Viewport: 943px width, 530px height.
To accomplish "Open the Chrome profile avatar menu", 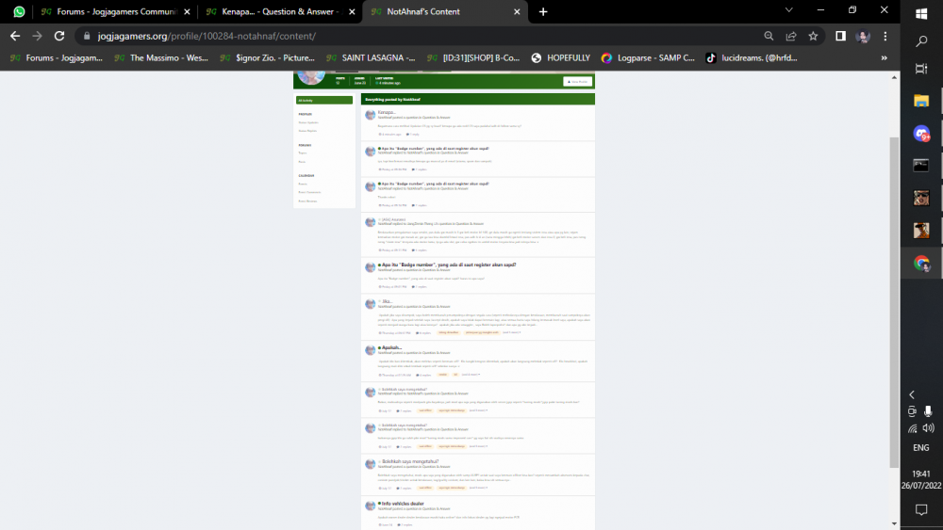I will pyautogui.click(x=863, y=36).
